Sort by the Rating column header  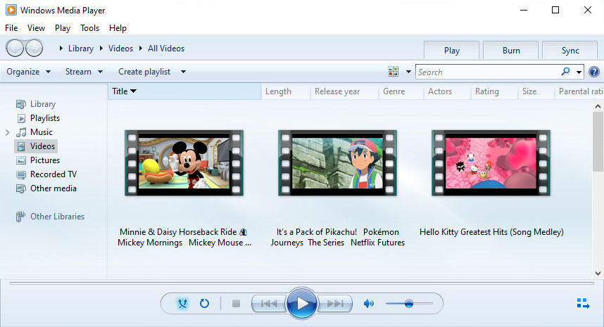click(x=494, y=91)
